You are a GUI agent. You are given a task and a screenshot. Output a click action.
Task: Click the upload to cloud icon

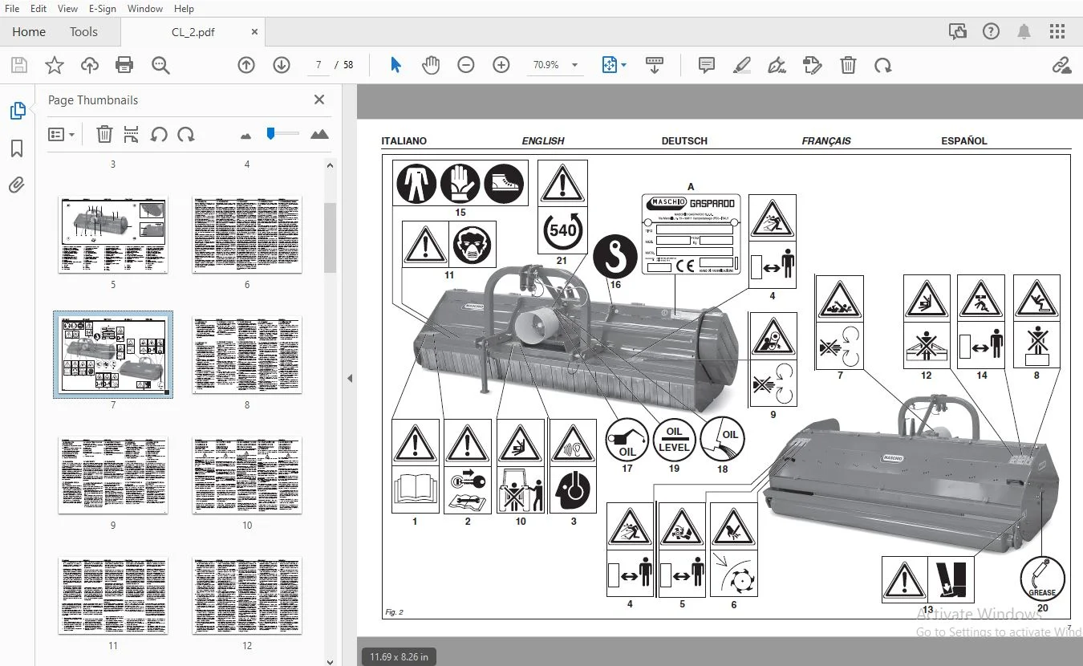(90, 65)
